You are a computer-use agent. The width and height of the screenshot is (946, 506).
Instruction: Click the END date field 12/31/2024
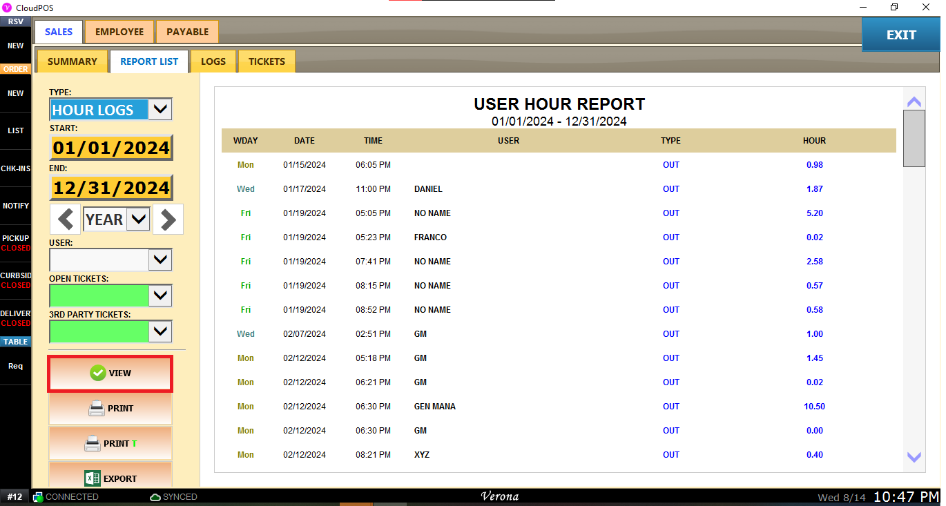(x=110, y=188)
